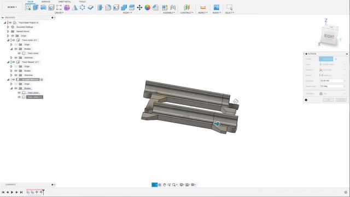
Task: Click the activate radio beside highlighted component
Action: [42, 79]
